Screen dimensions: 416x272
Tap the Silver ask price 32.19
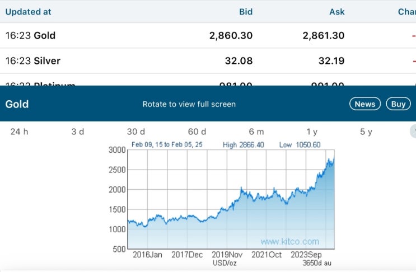pyautogui.click(x=333, y=61)
